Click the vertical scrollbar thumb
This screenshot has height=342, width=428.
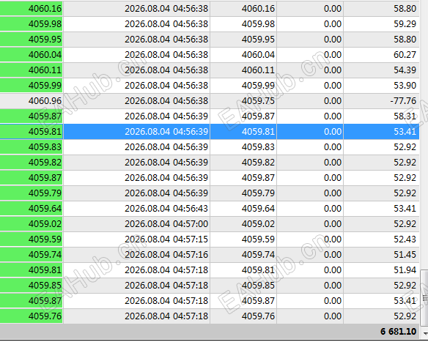click(x=424, y=298)
